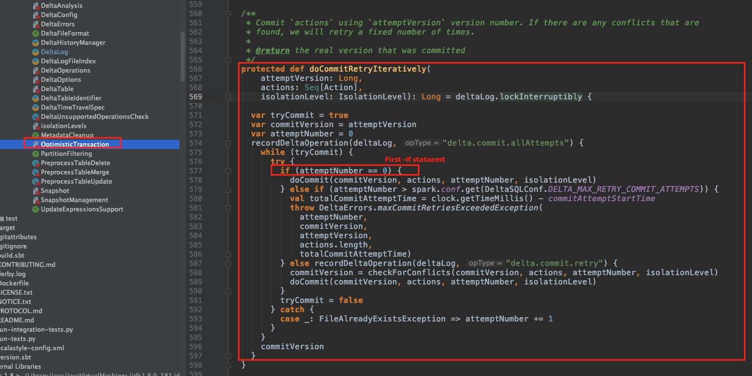This screenshot has width=752, height=376.
Task: Click the Snapshot file icon
Action: (35, 191)
